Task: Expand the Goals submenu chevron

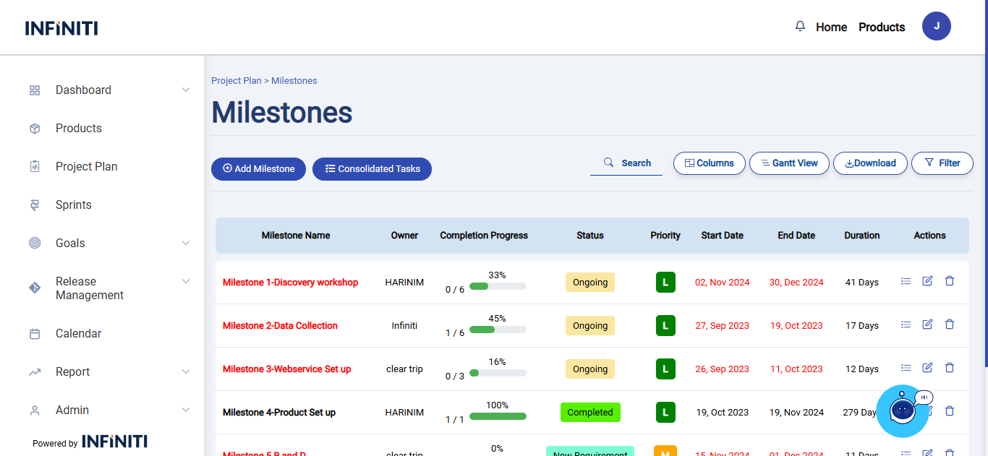Action: [x=186, y=244]
